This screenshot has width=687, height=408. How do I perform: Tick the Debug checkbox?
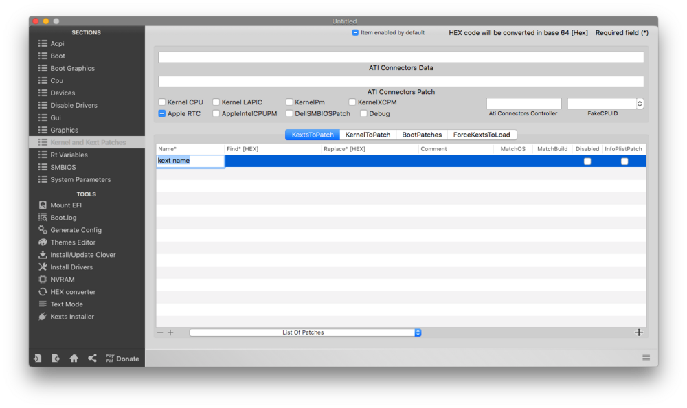363,113
